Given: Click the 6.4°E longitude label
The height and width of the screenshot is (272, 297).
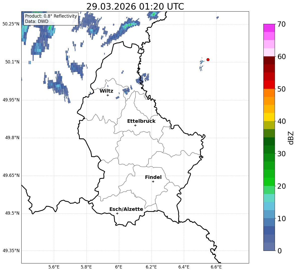Looking at the screenshot, I should [184, 267].
